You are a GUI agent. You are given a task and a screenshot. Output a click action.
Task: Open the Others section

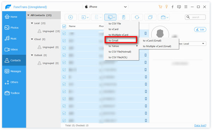coord(14,82)
